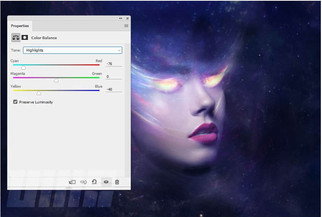
Task: Close the Properties panel
Action: pos(127,18)
